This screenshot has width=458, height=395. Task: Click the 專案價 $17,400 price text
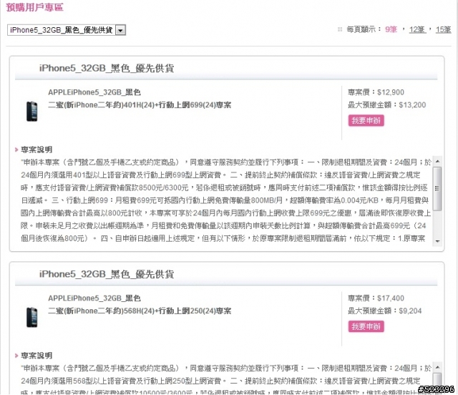pyautogui.click(x=376, y=298)
